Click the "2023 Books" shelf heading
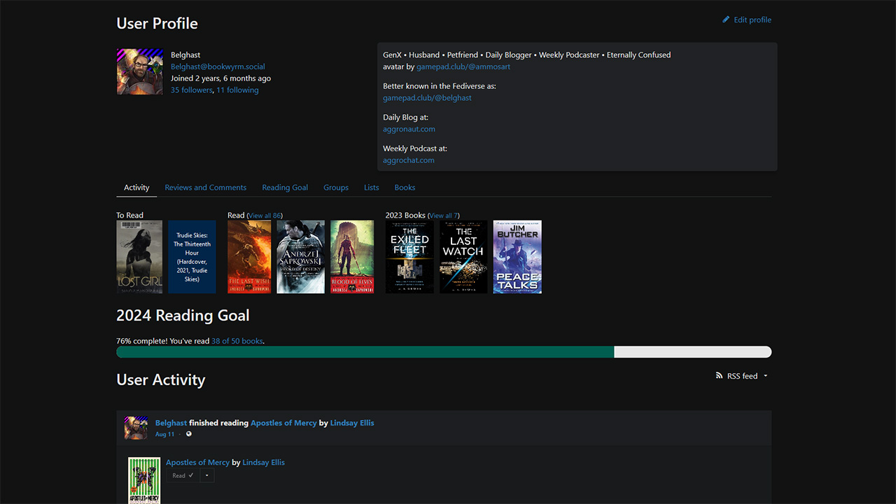This screenshot has height=504, width=896. tap(405, 216)
